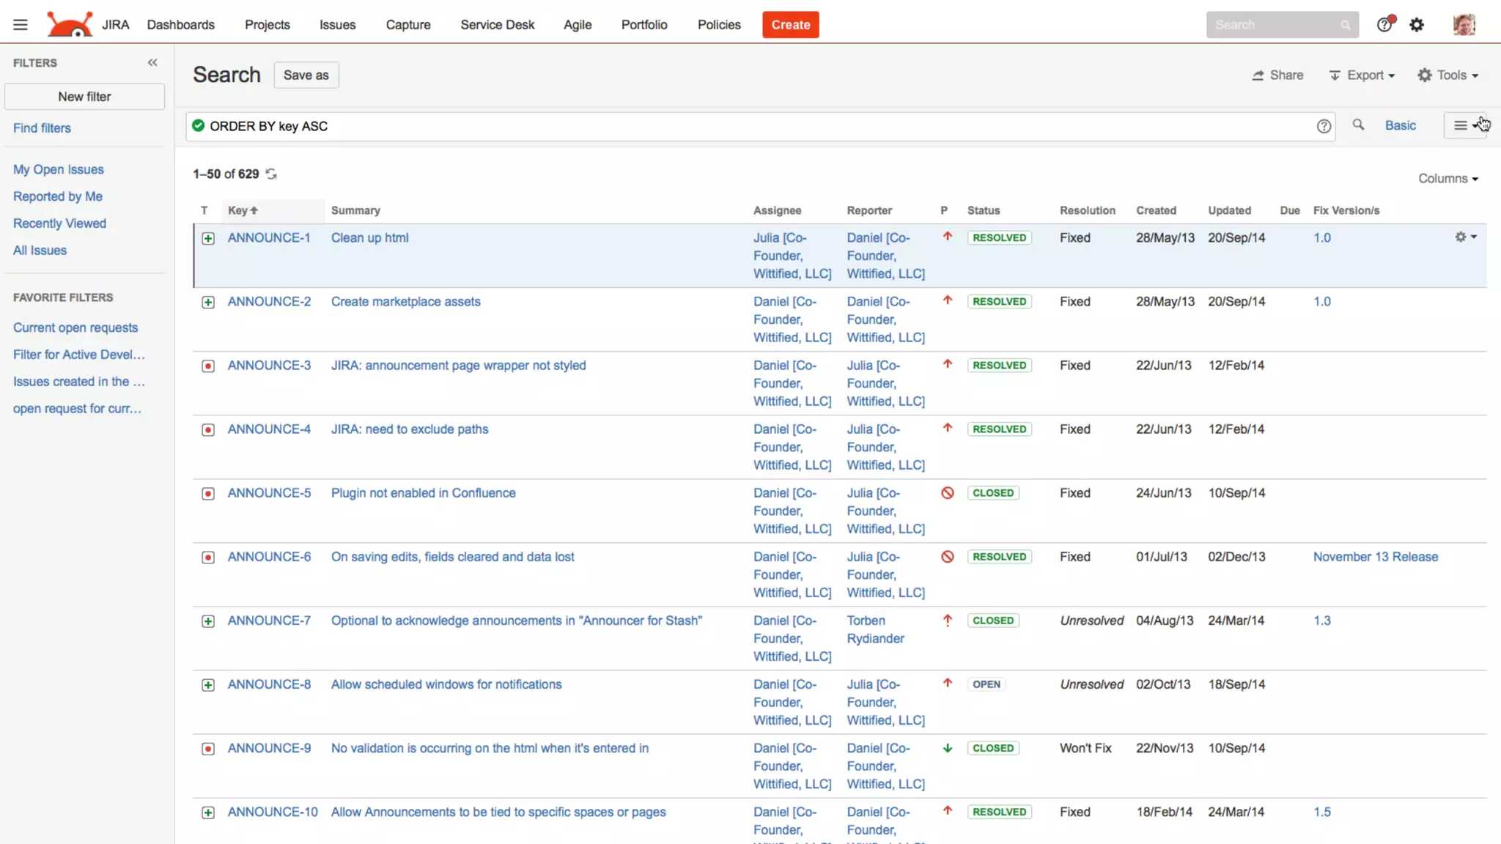Toggle the layout view switcher button
Viewport: 1501px width, 844px height.
pos(1465,126)
